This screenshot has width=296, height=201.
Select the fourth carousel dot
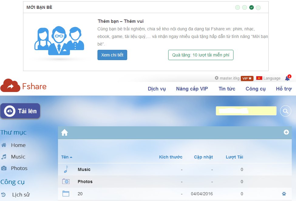coord(258,8)
